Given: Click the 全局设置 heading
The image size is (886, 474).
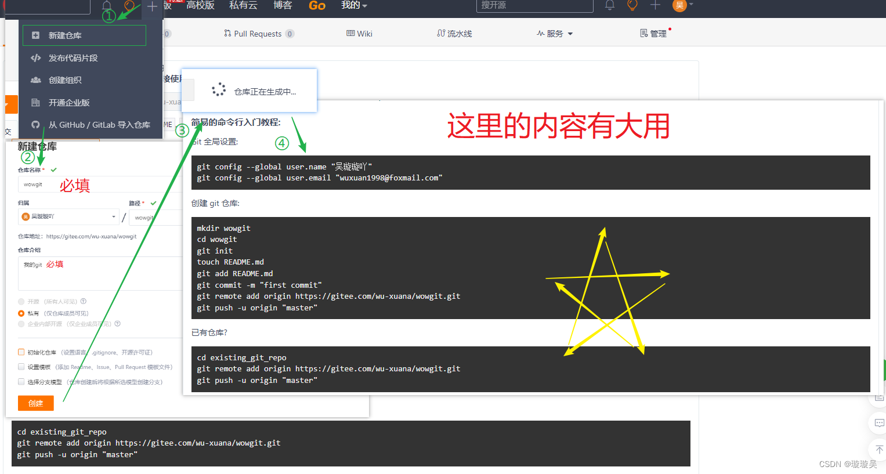Looking at the screenshot, I should pyautogui.click(x=215, y=142).
